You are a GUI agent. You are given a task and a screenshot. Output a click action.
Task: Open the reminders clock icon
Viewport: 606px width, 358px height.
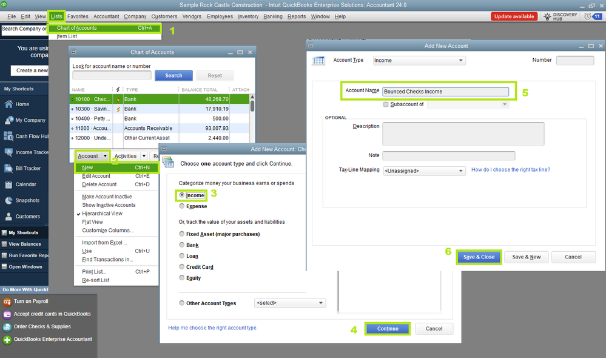(587, 16)
